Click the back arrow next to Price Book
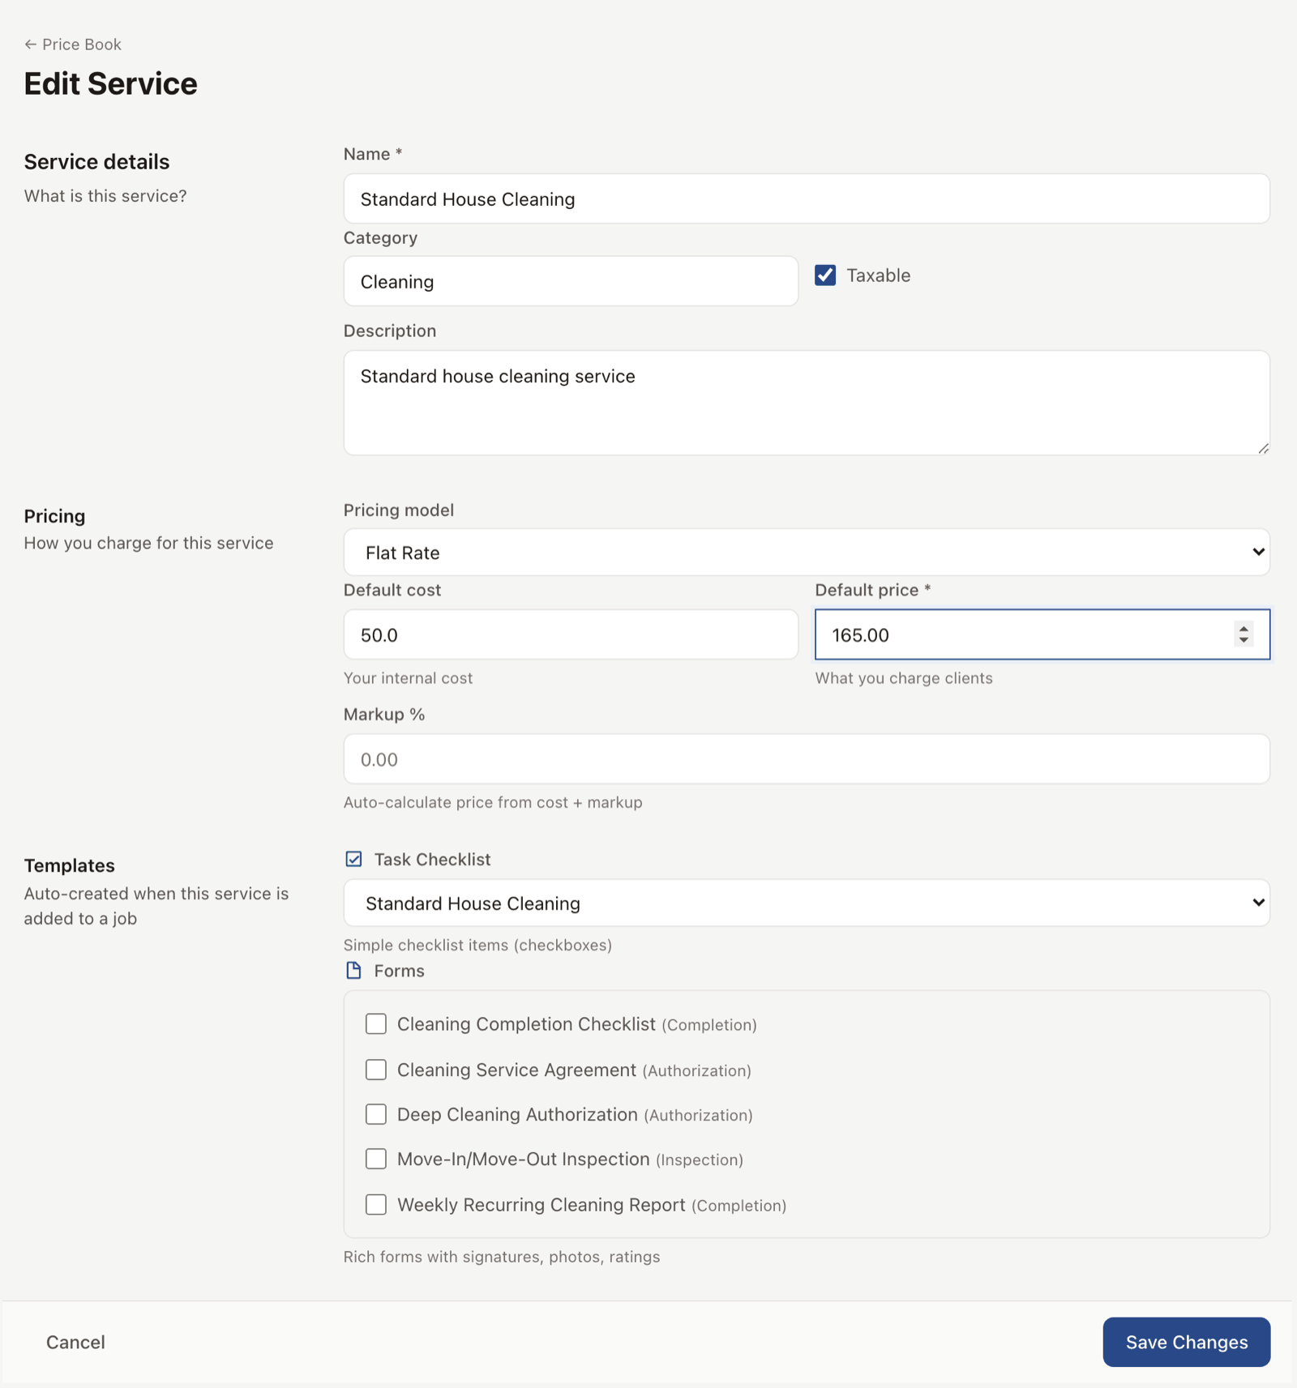Screen dimensions: 1297x1388 (30, 45)
